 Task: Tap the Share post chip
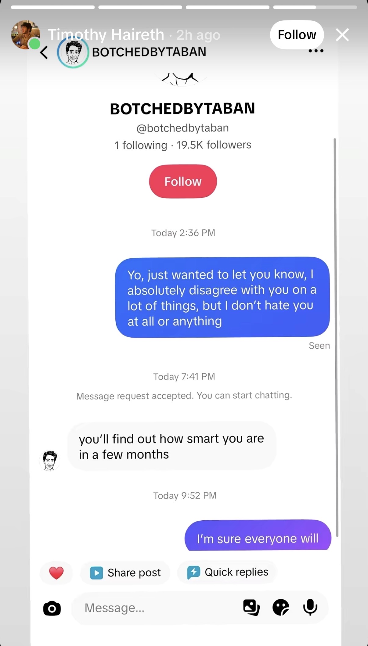point(125,573)
